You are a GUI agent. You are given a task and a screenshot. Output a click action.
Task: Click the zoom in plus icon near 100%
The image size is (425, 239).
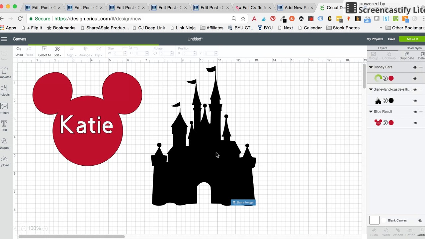(x=45, y=228)
